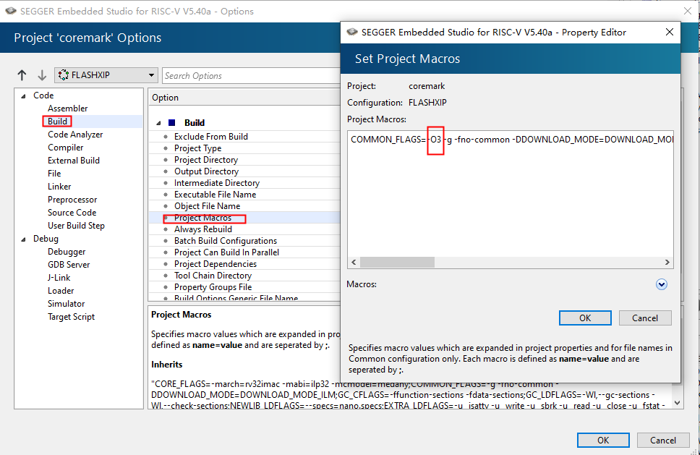Click Cancel in Property Editor dialog
Viewport: 700px width, 455px height.
click(x=644, y=318)
